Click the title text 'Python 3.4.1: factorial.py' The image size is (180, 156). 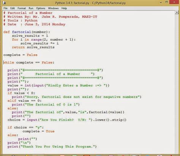tap(72, 3)
